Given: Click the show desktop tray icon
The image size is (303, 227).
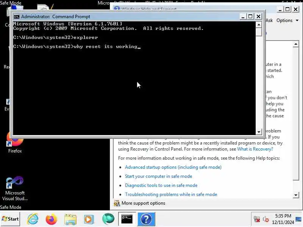Looking at the screenshot, I should pyautogui.click(x=298, y=219).
